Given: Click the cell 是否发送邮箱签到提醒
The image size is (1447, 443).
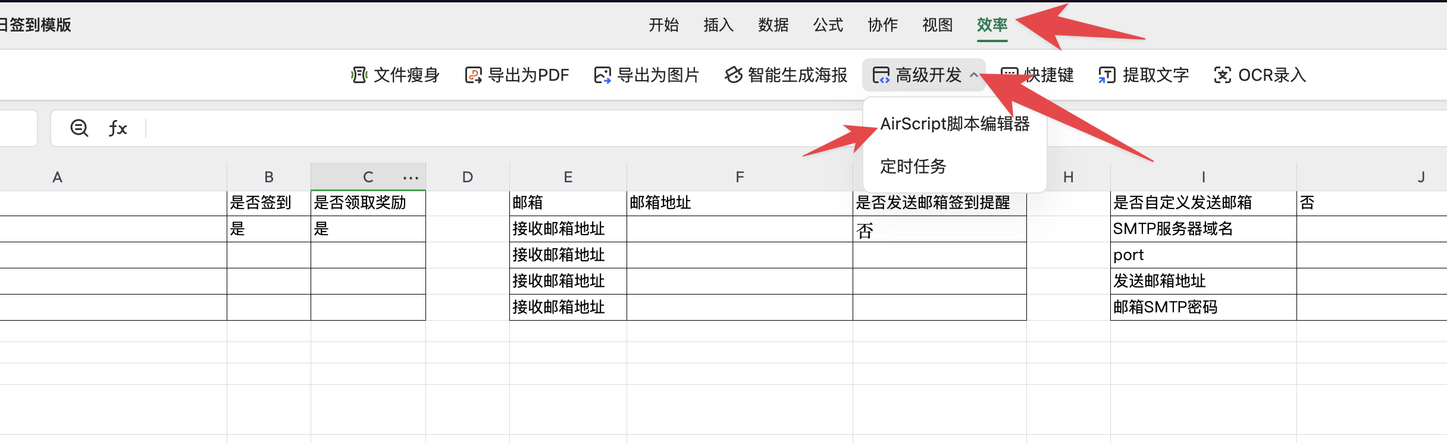Looking at the screenshot, I should 939,203.
